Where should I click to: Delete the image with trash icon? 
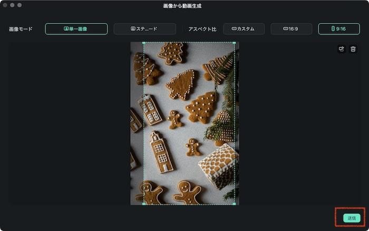353,49
